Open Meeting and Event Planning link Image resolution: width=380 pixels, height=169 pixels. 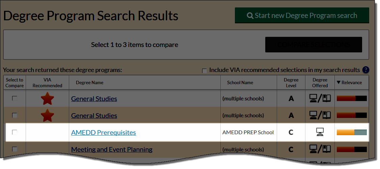tap(112, 149)
